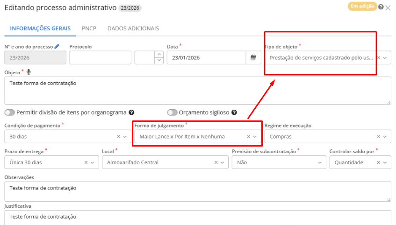The image size is (396, 225).
Task: Click the pencil icon beside process number
Action: click(x=57, y=47)
